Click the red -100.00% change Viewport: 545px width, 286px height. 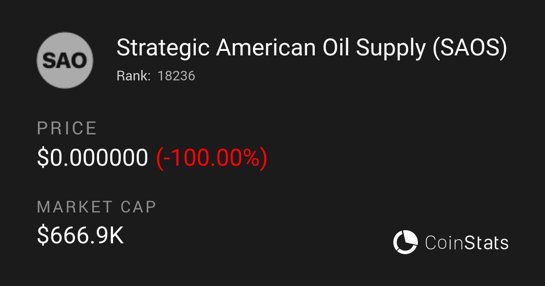point(212,158)
